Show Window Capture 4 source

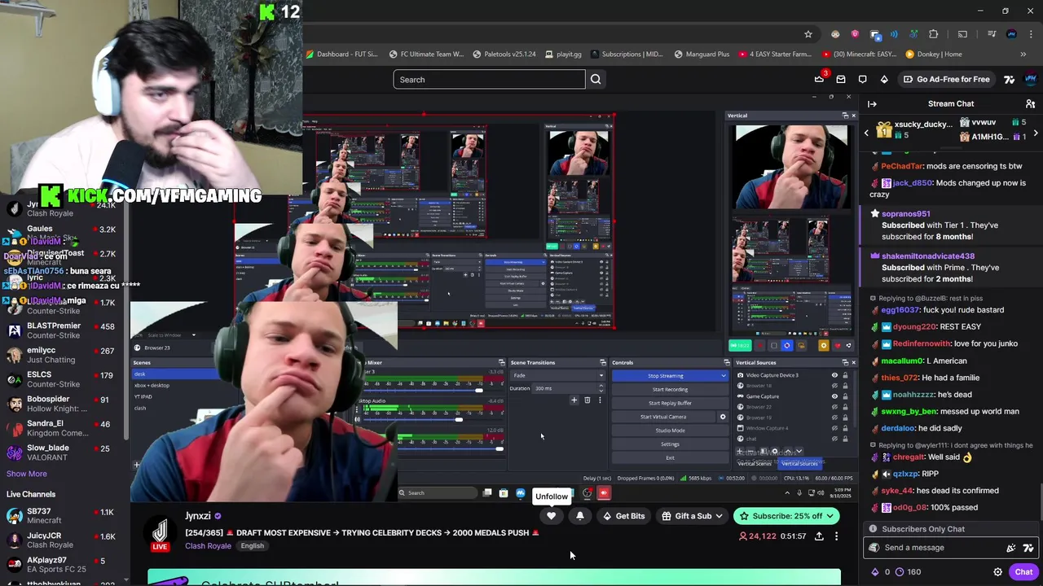[834, 428]
